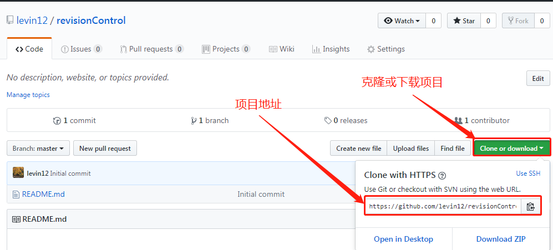
Task: Click Create new file
Action: [x=359, y=149]
